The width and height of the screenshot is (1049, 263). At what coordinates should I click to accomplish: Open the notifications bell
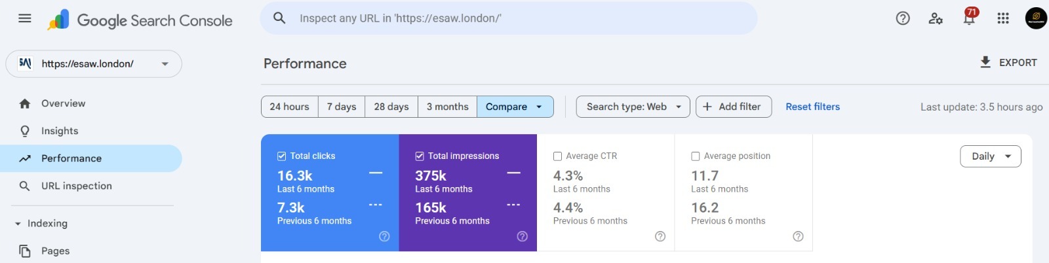click(969, 18)
